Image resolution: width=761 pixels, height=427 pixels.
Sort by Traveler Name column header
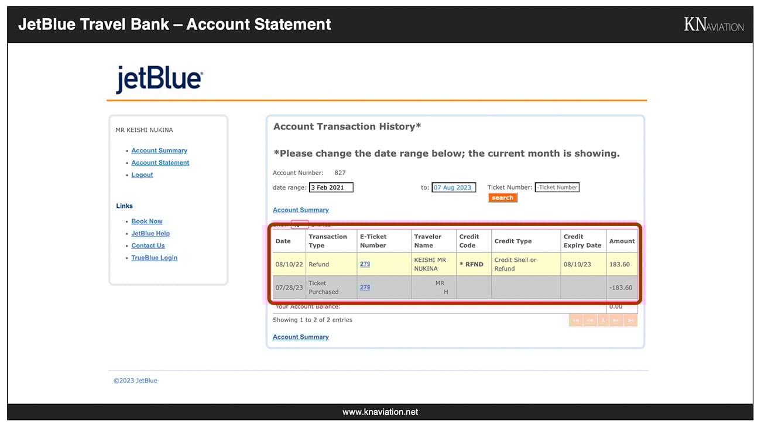pyautogui.click(x=434, y=241)
